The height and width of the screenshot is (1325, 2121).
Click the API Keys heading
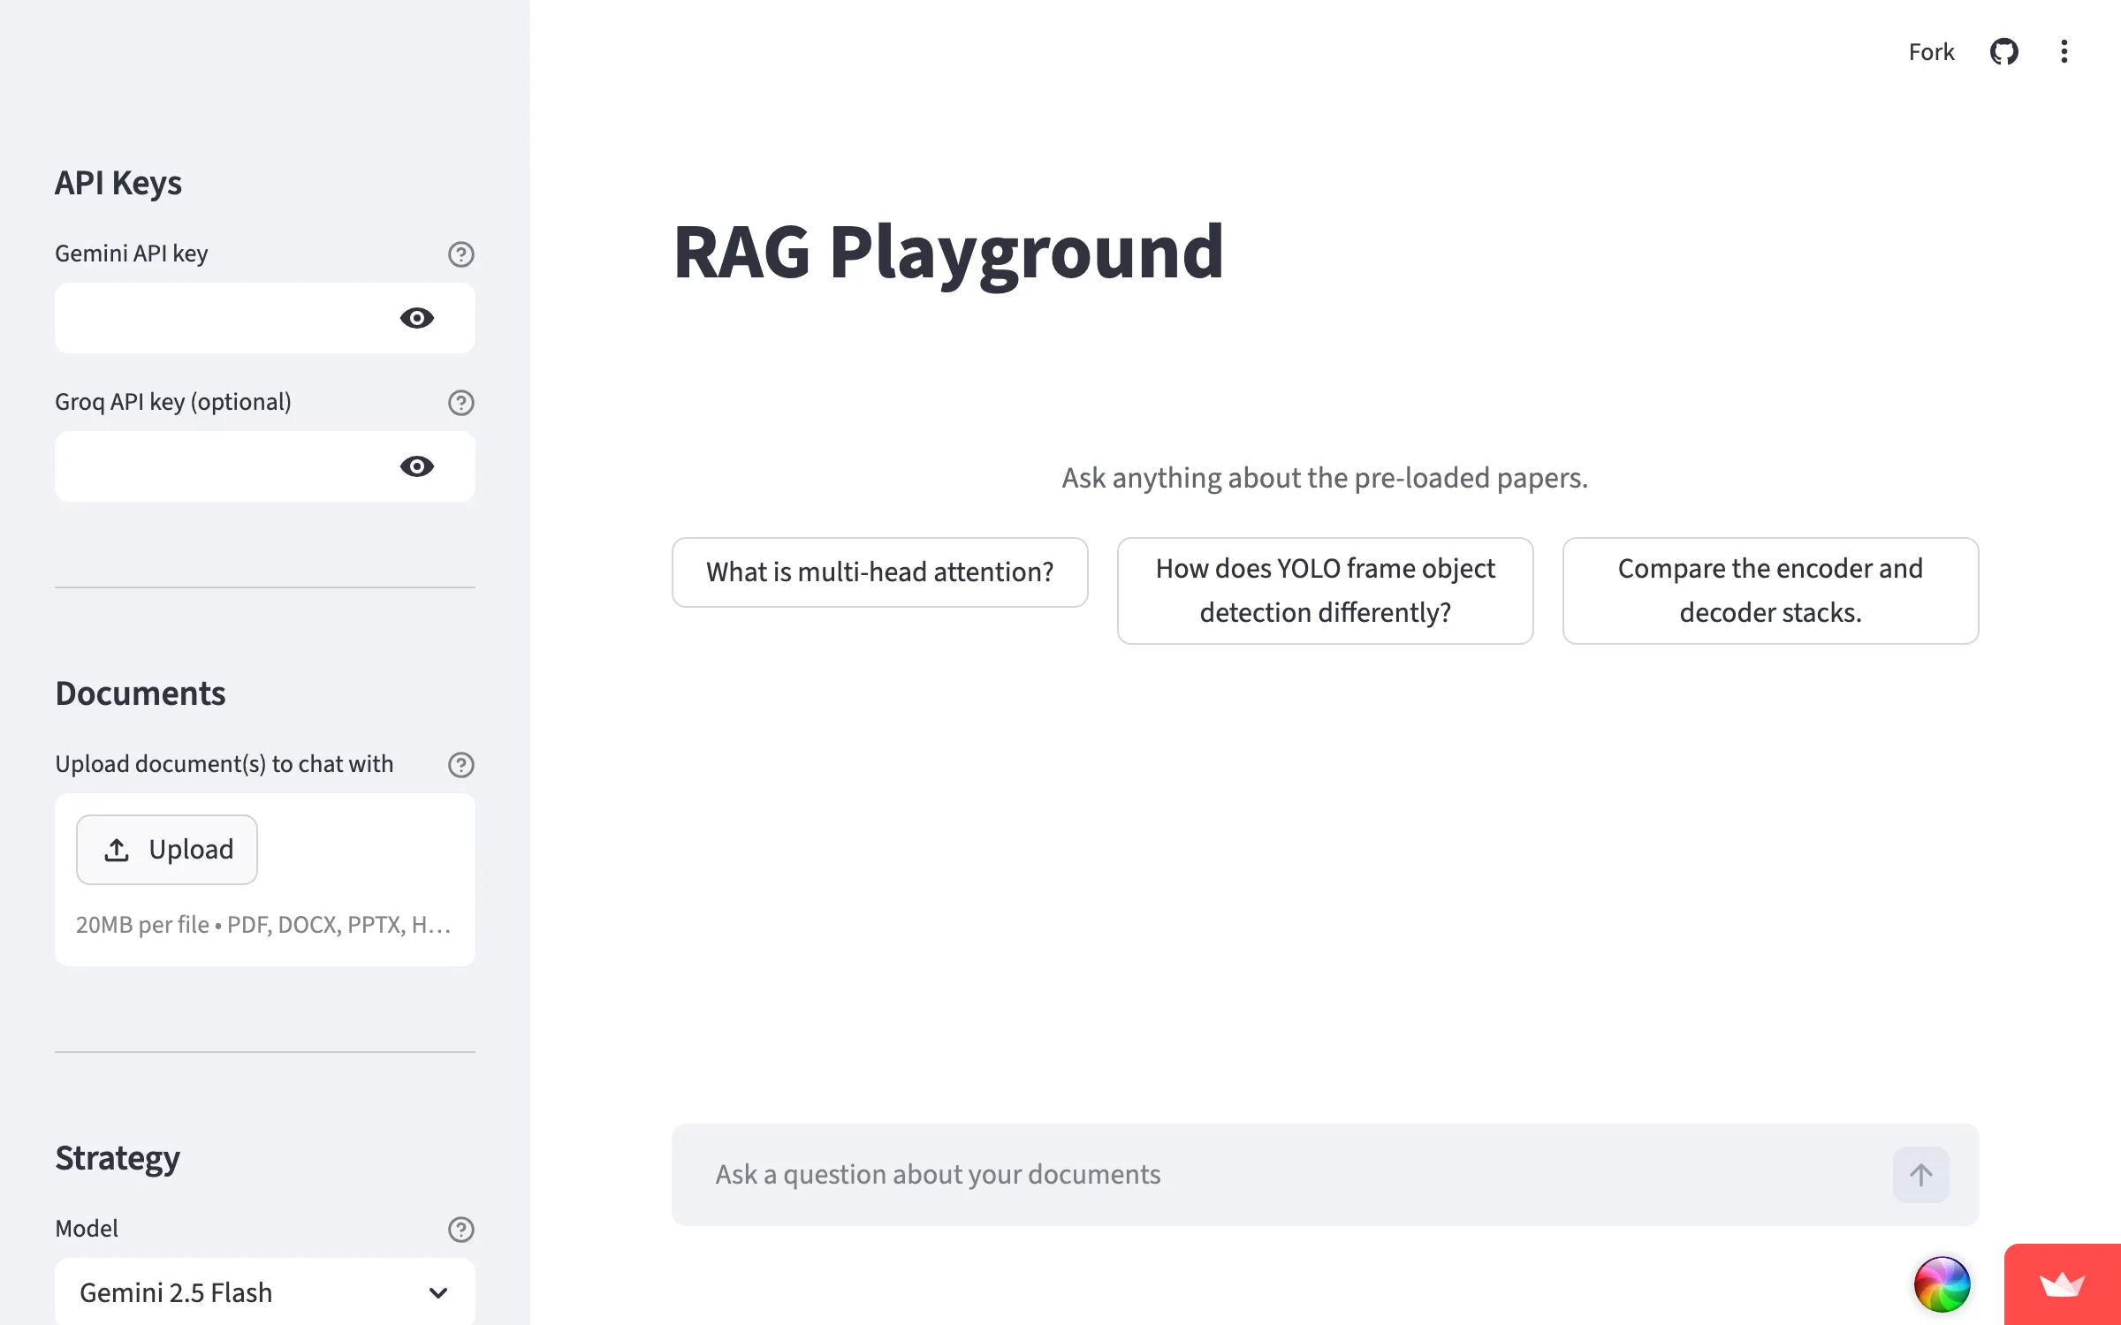pyautogui.click(x=118, y=184)
